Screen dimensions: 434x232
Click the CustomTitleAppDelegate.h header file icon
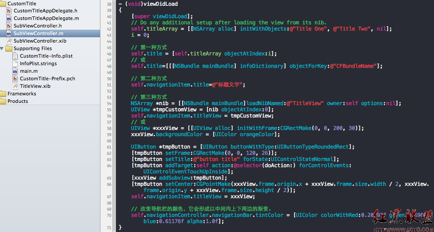[9, 11]
